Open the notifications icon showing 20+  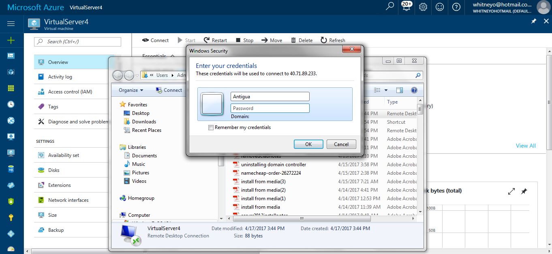point(407,7)
